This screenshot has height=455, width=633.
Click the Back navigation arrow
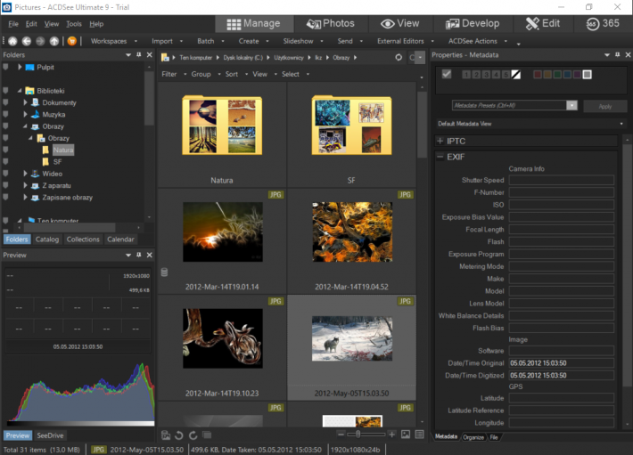coord(27,41)
